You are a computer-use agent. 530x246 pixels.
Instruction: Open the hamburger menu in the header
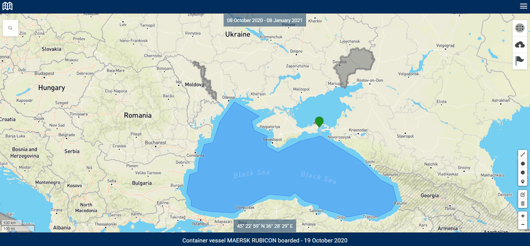[523, 6]
